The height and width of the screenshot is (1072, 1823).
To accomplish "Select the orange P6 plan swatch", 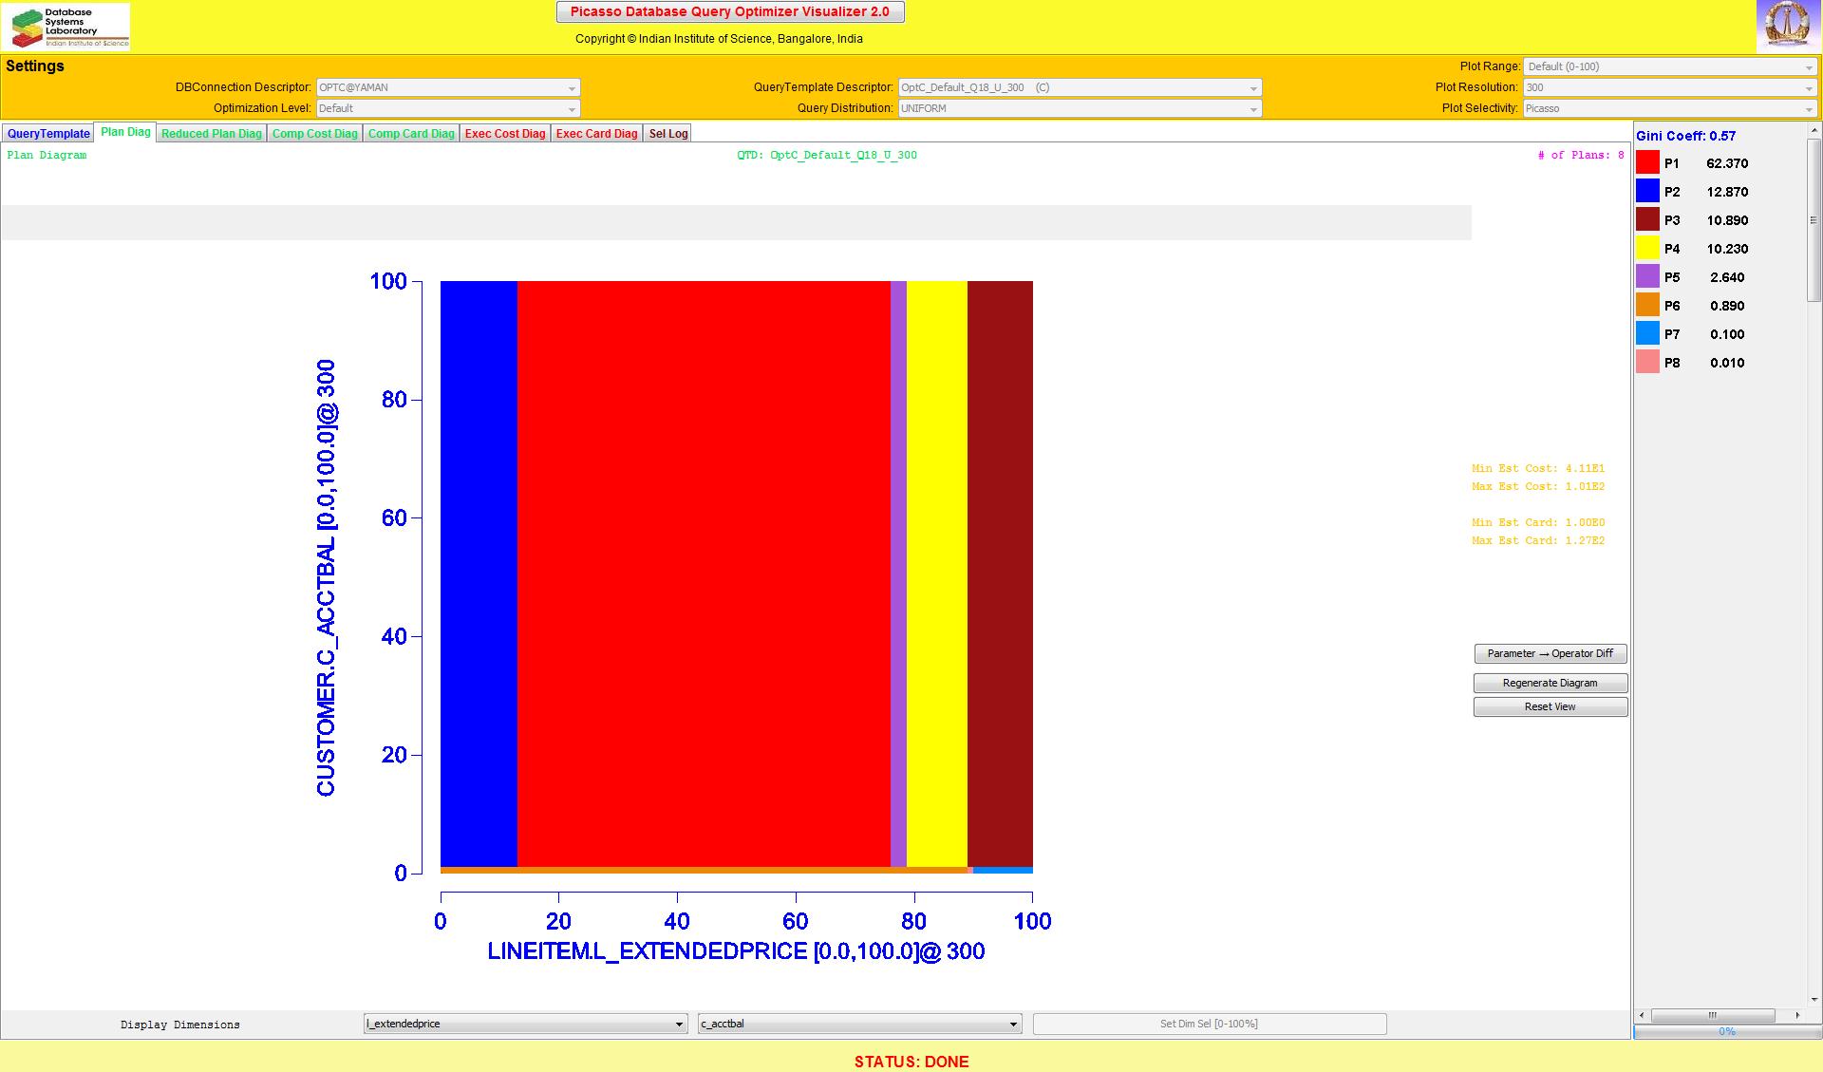I will 1647,306.
